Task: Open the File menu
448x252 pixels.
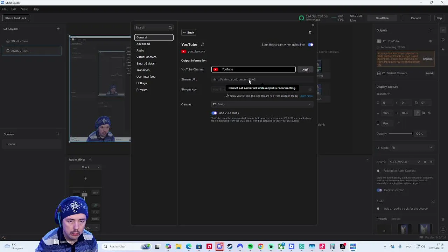Action: [x=4, y=9]
